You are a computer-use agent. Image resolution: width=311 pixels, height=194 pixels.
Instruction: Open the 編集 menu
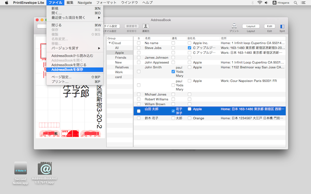pos(70,2)
